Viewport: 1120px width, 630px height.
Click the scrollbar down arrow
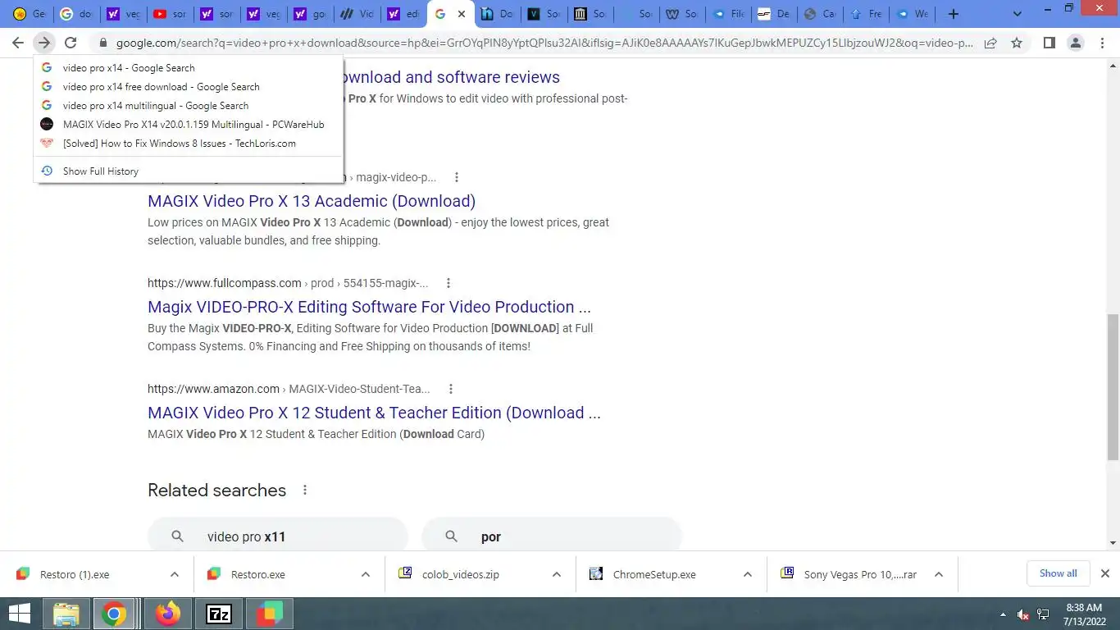[x=1113, y=543]
